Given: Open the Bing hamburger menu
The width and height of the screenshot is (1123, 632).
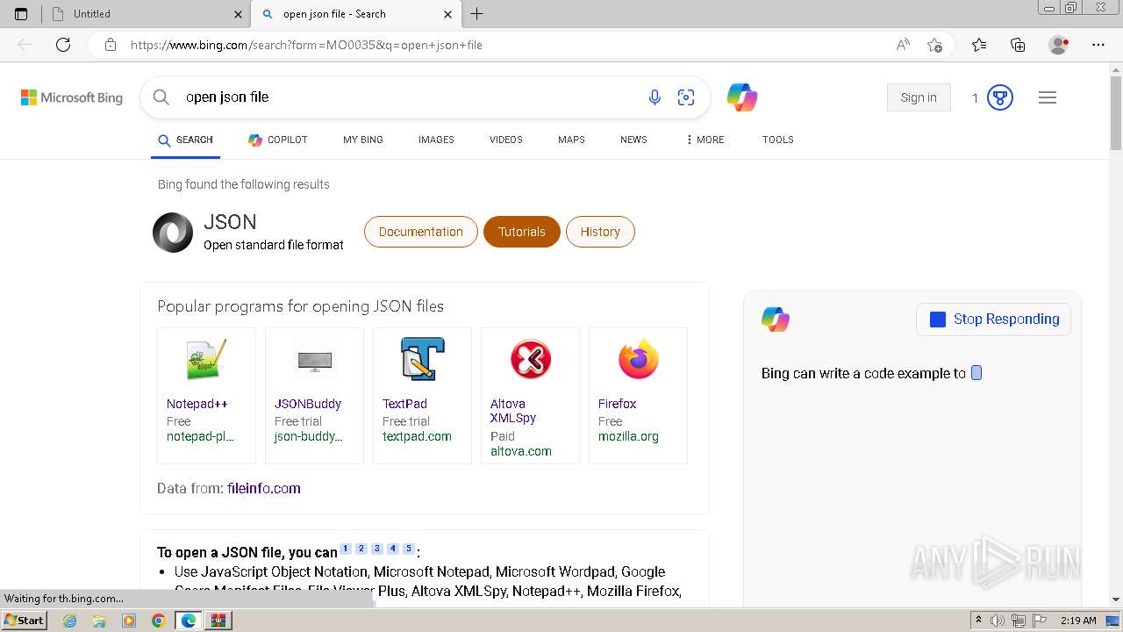Looking at the screenshot, I should 1048,97.
